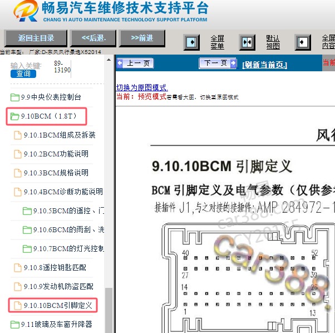
Task: Click 当前：预览模式 status text
Action: coord(141,96)
